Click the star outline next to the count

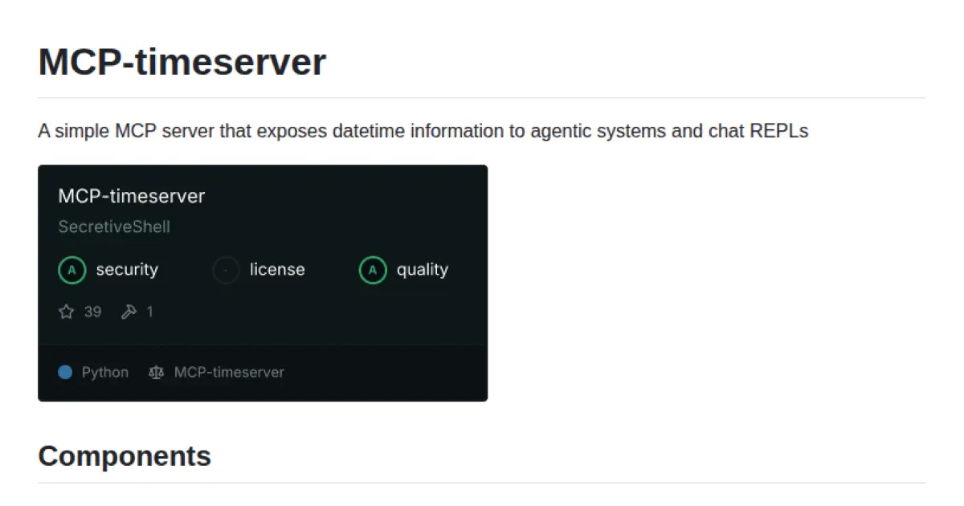tap(67, 312)
